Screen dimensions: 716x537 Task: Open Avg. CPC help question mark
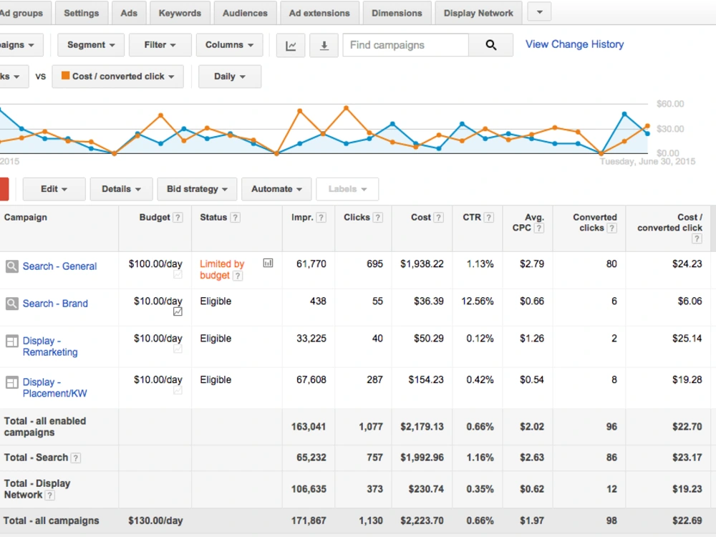point(539,228)
